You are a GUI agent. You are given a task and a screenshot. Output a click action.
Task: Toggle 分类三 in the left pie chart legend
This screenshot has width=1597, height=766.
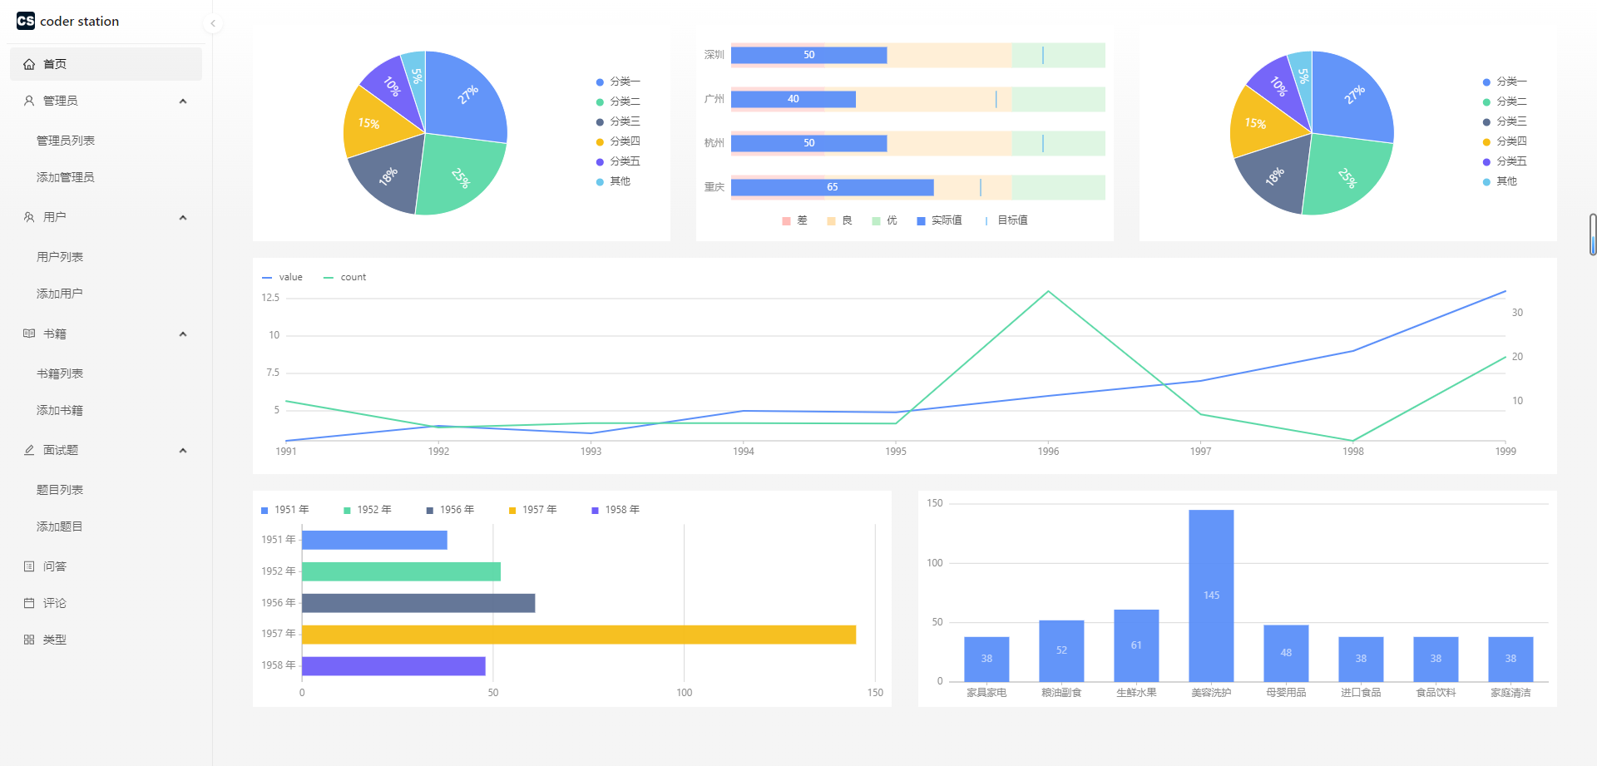point(618,121)
